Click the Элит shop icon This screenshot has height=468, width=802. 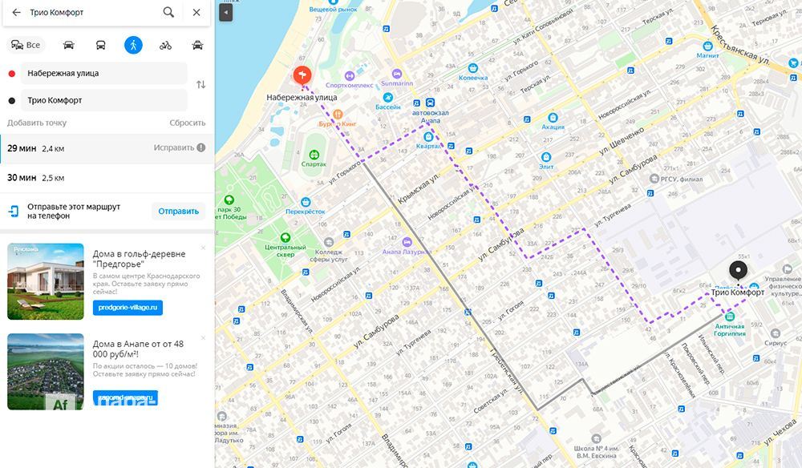click(545, 157)
